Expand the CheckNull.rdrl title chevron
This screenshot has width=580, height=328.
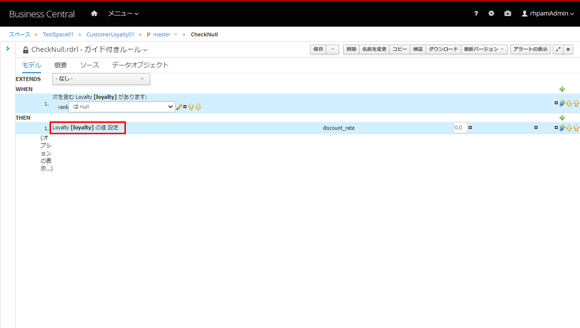pyautogui.click(x=145, y=50)
